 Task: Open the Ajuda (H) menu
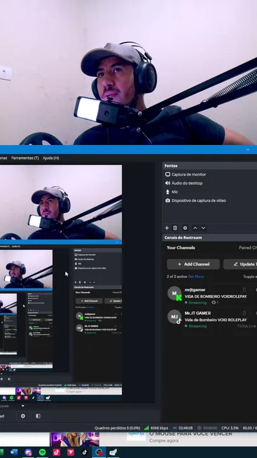coord(51,158)
